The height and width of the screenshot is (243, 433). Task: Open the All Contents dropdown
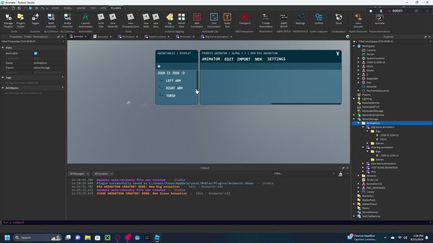103,174
